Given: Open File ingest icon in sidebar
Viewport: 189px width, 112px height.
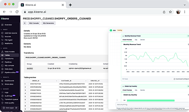Looking at the screenshot, I should (x=2, y=40).
